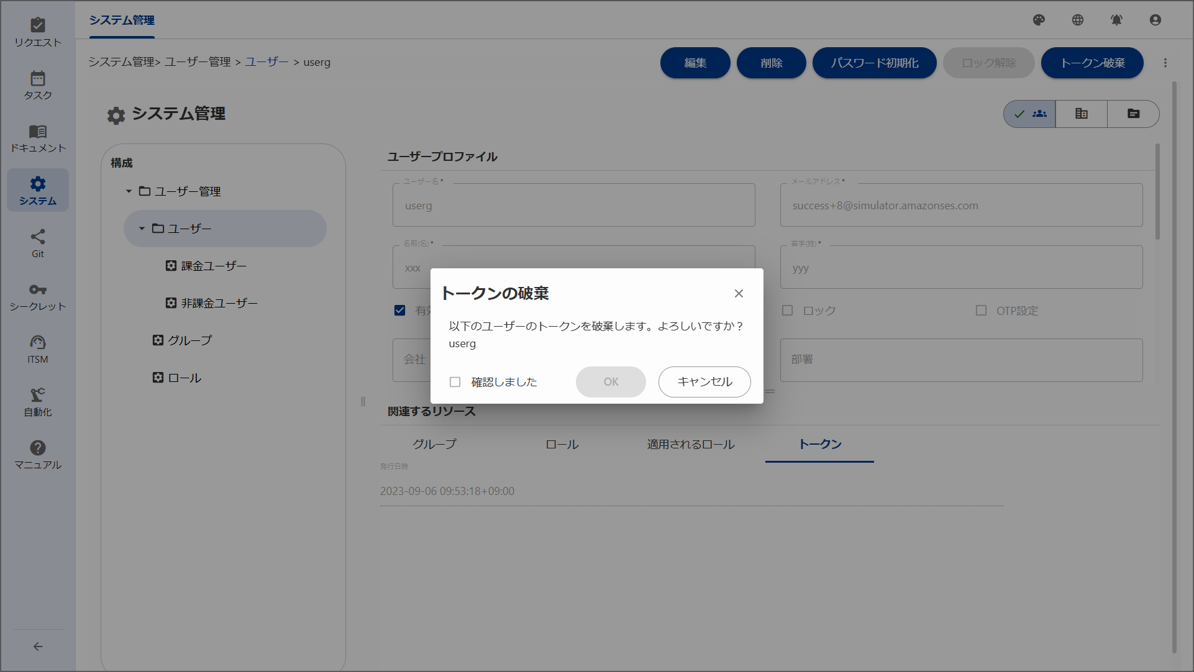Open the ユーザー breadcrumb link
This screenshot has height=672, width=1194.
267,62
